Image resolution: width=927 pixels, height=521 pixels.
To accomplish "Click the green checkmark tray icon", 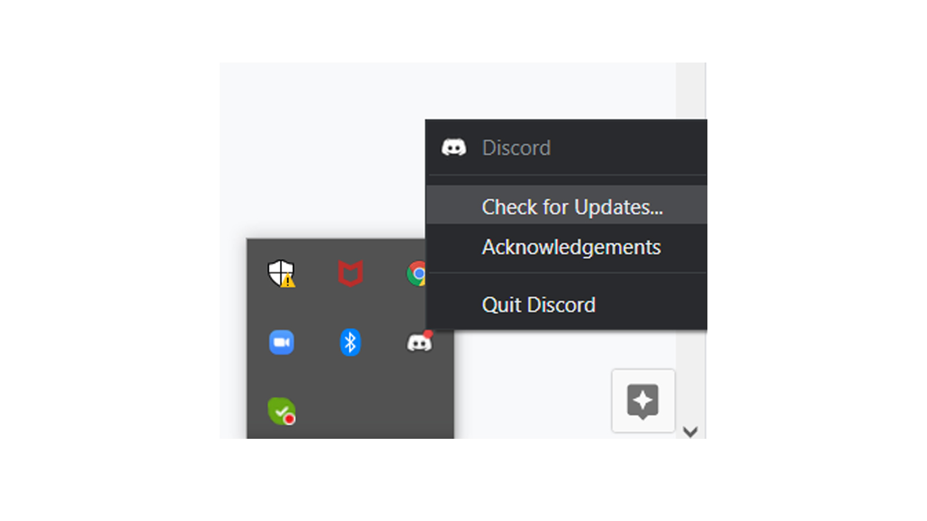I will 282,411.
